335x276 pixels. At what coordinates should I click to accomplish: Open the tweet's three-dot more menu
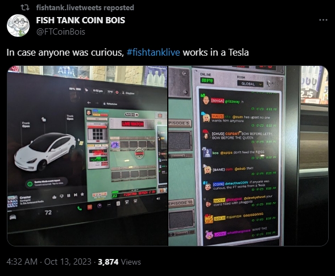point(323,20)
